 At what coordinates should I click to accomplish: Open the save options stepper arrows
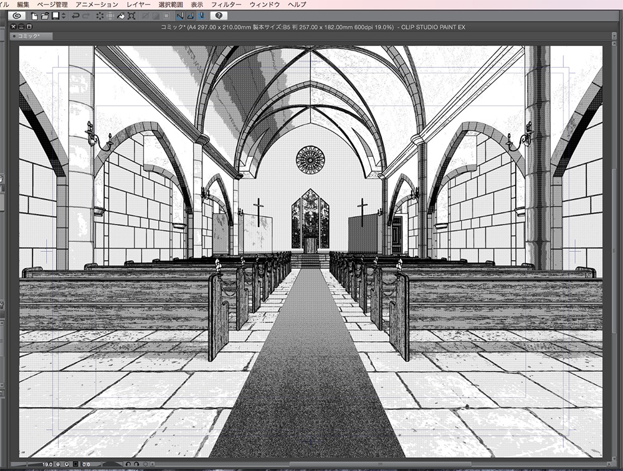[x=63, y=16]
